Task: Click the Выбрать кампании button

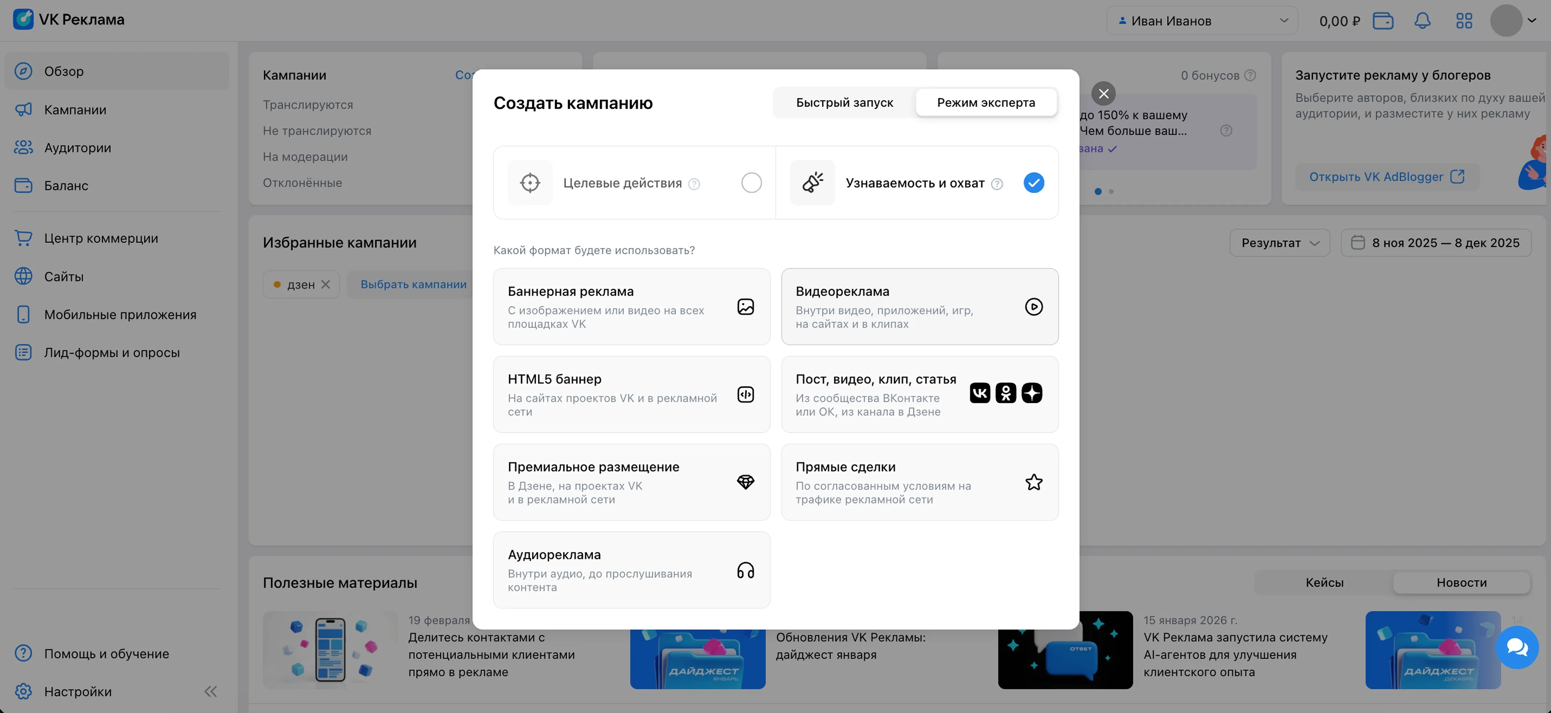Action: [x=413, y=284]
